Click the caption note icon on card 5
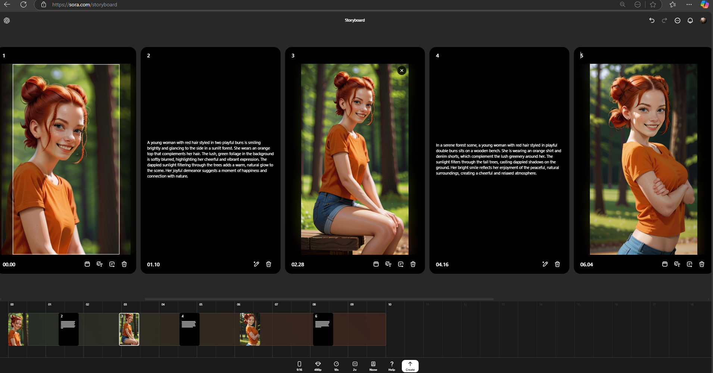This screenshot has height=373, width=713. [x=689, y=264]
